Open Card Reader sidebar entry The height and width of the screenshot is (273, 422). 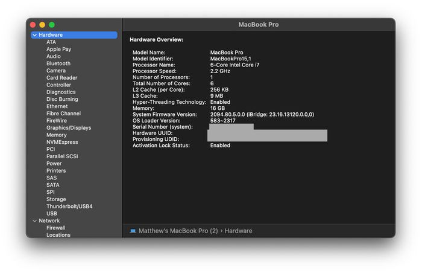pos(61,78)
